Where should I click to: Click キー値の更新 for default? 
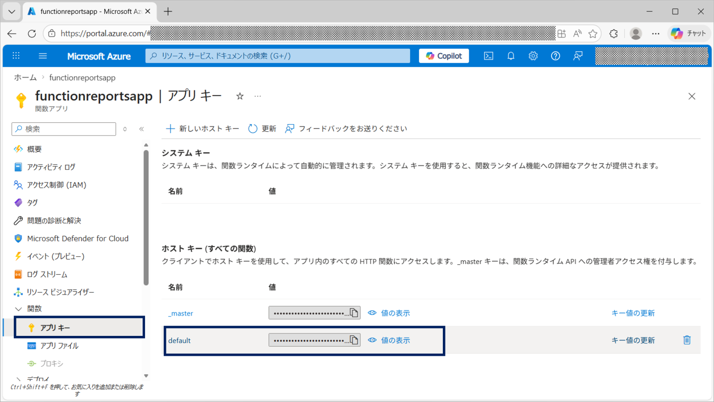click(633, 340)
